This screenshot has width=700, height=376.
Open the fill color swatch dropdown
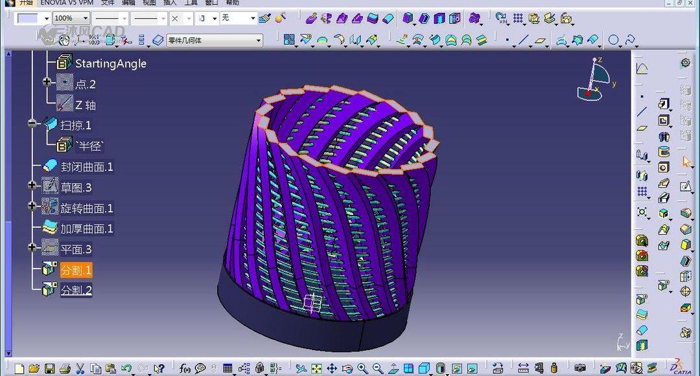pos(46,18)
